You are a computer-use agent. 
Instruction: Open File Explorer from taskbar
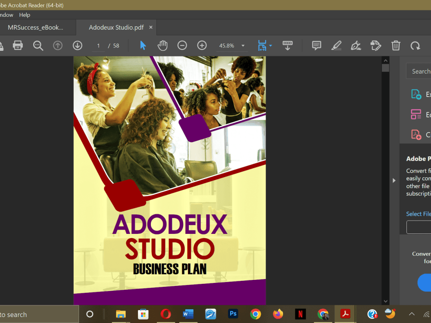pyautogui.click(x=121, y=314)
